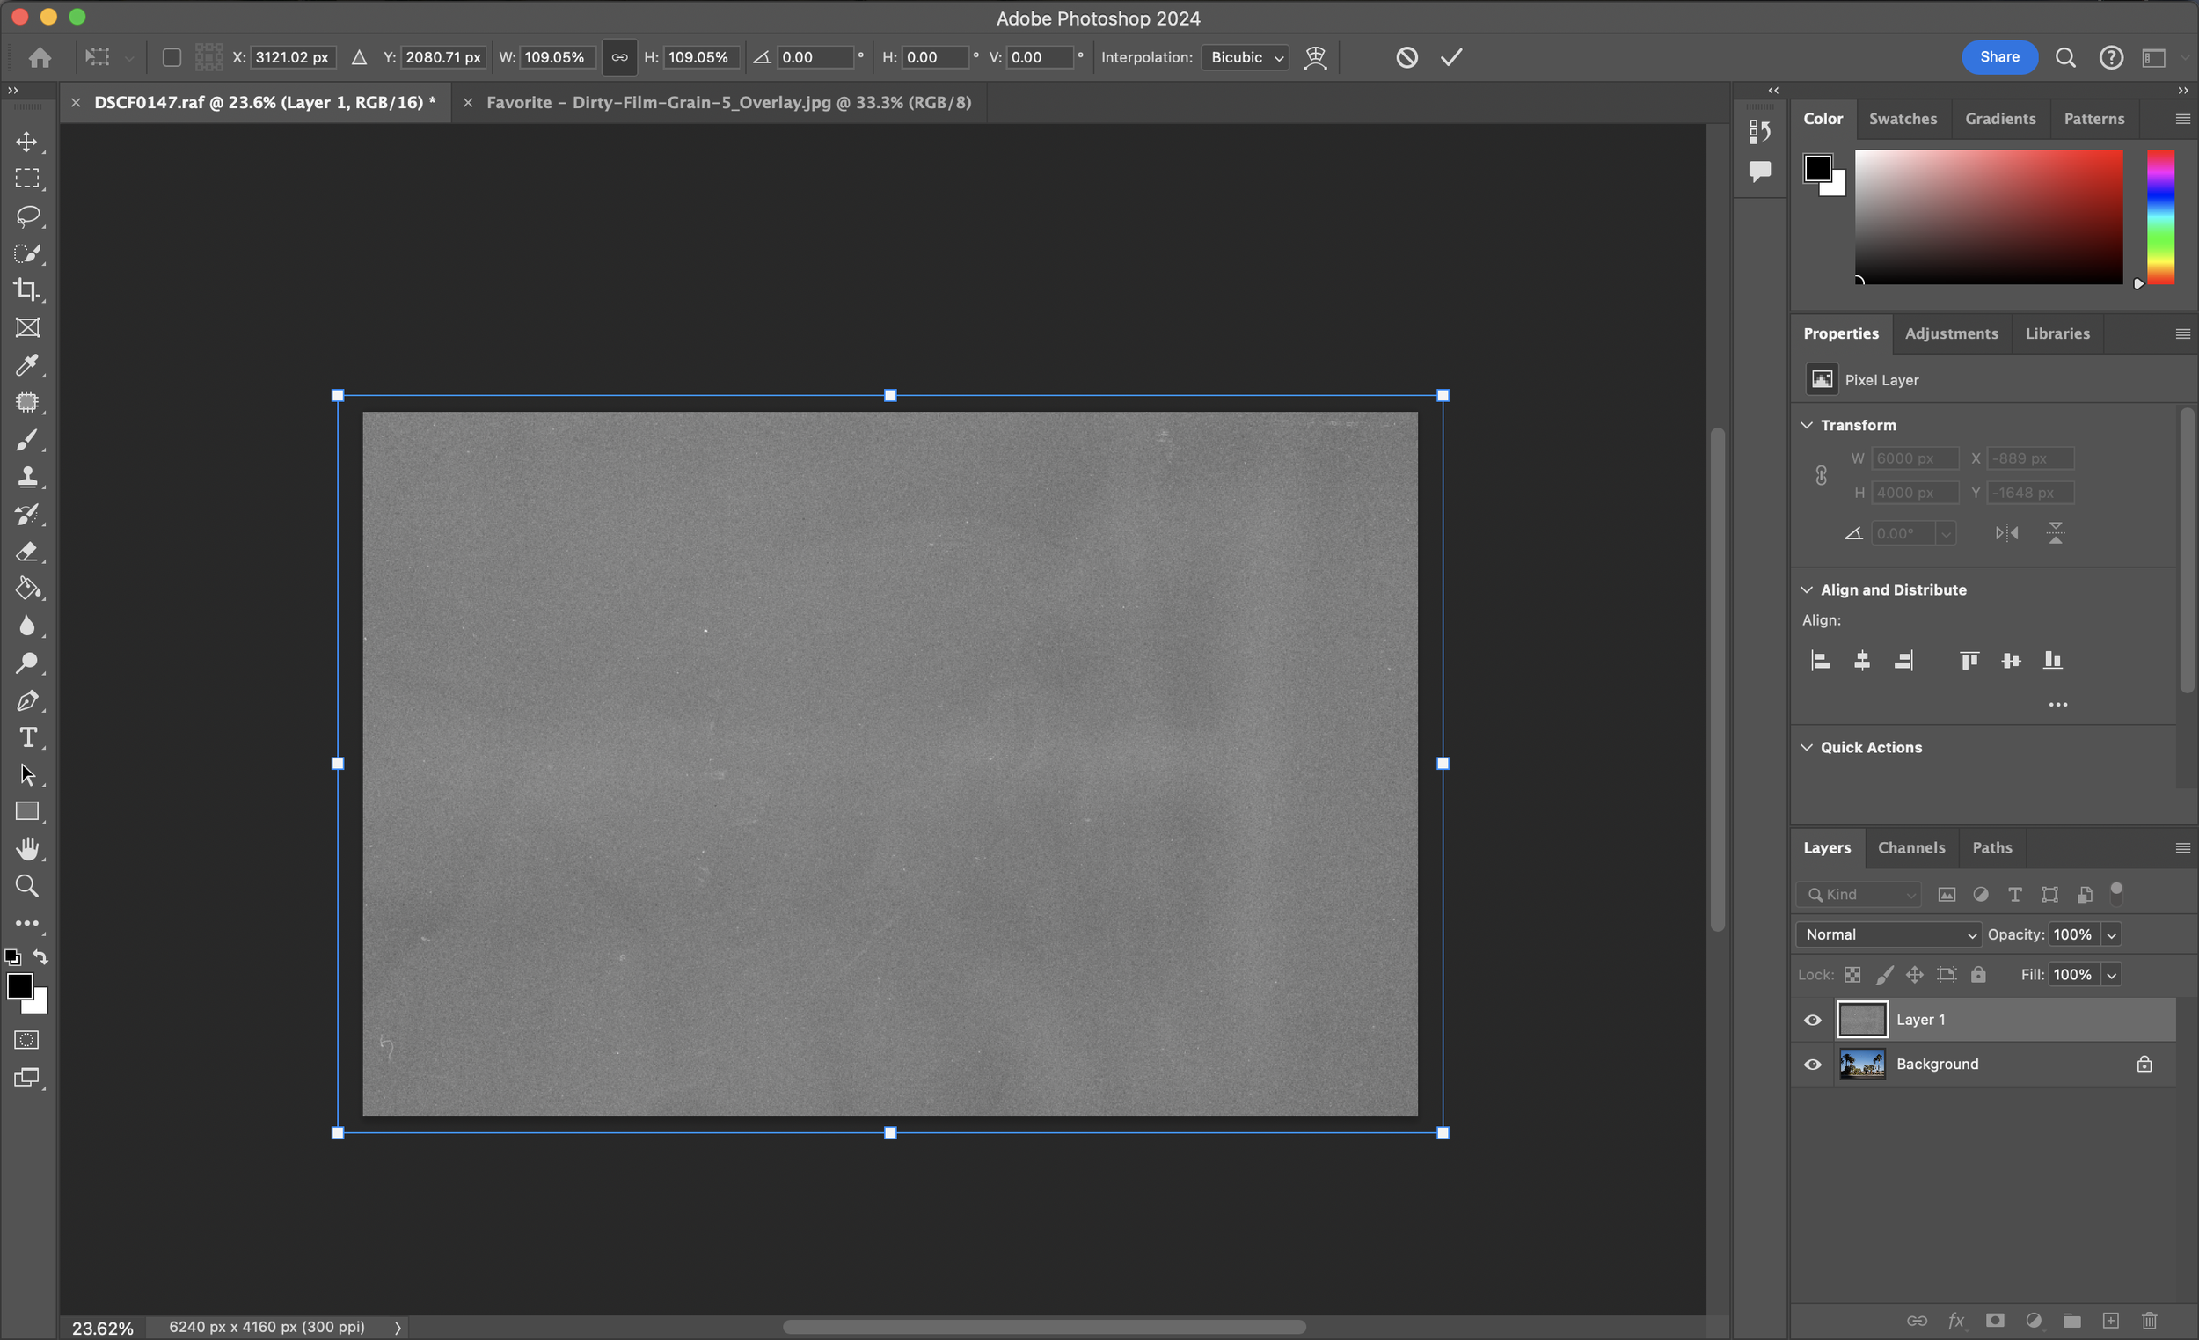Image resolution: width=2199 pixels, height=1340 pixels.
Task: Click the hue spectrum slider
Action: (x=2159, y=217)
